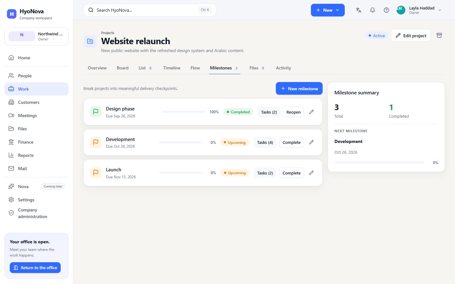The image size is (455, 284).
Task: Switch to the Overview tab
Action: 97,68
